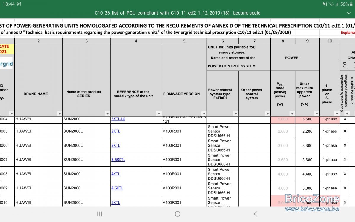Select the SUN2000L series cell in 3,68KTL row
The width and height of the screenshot is (355, 222).
click(x=86, y=160)
